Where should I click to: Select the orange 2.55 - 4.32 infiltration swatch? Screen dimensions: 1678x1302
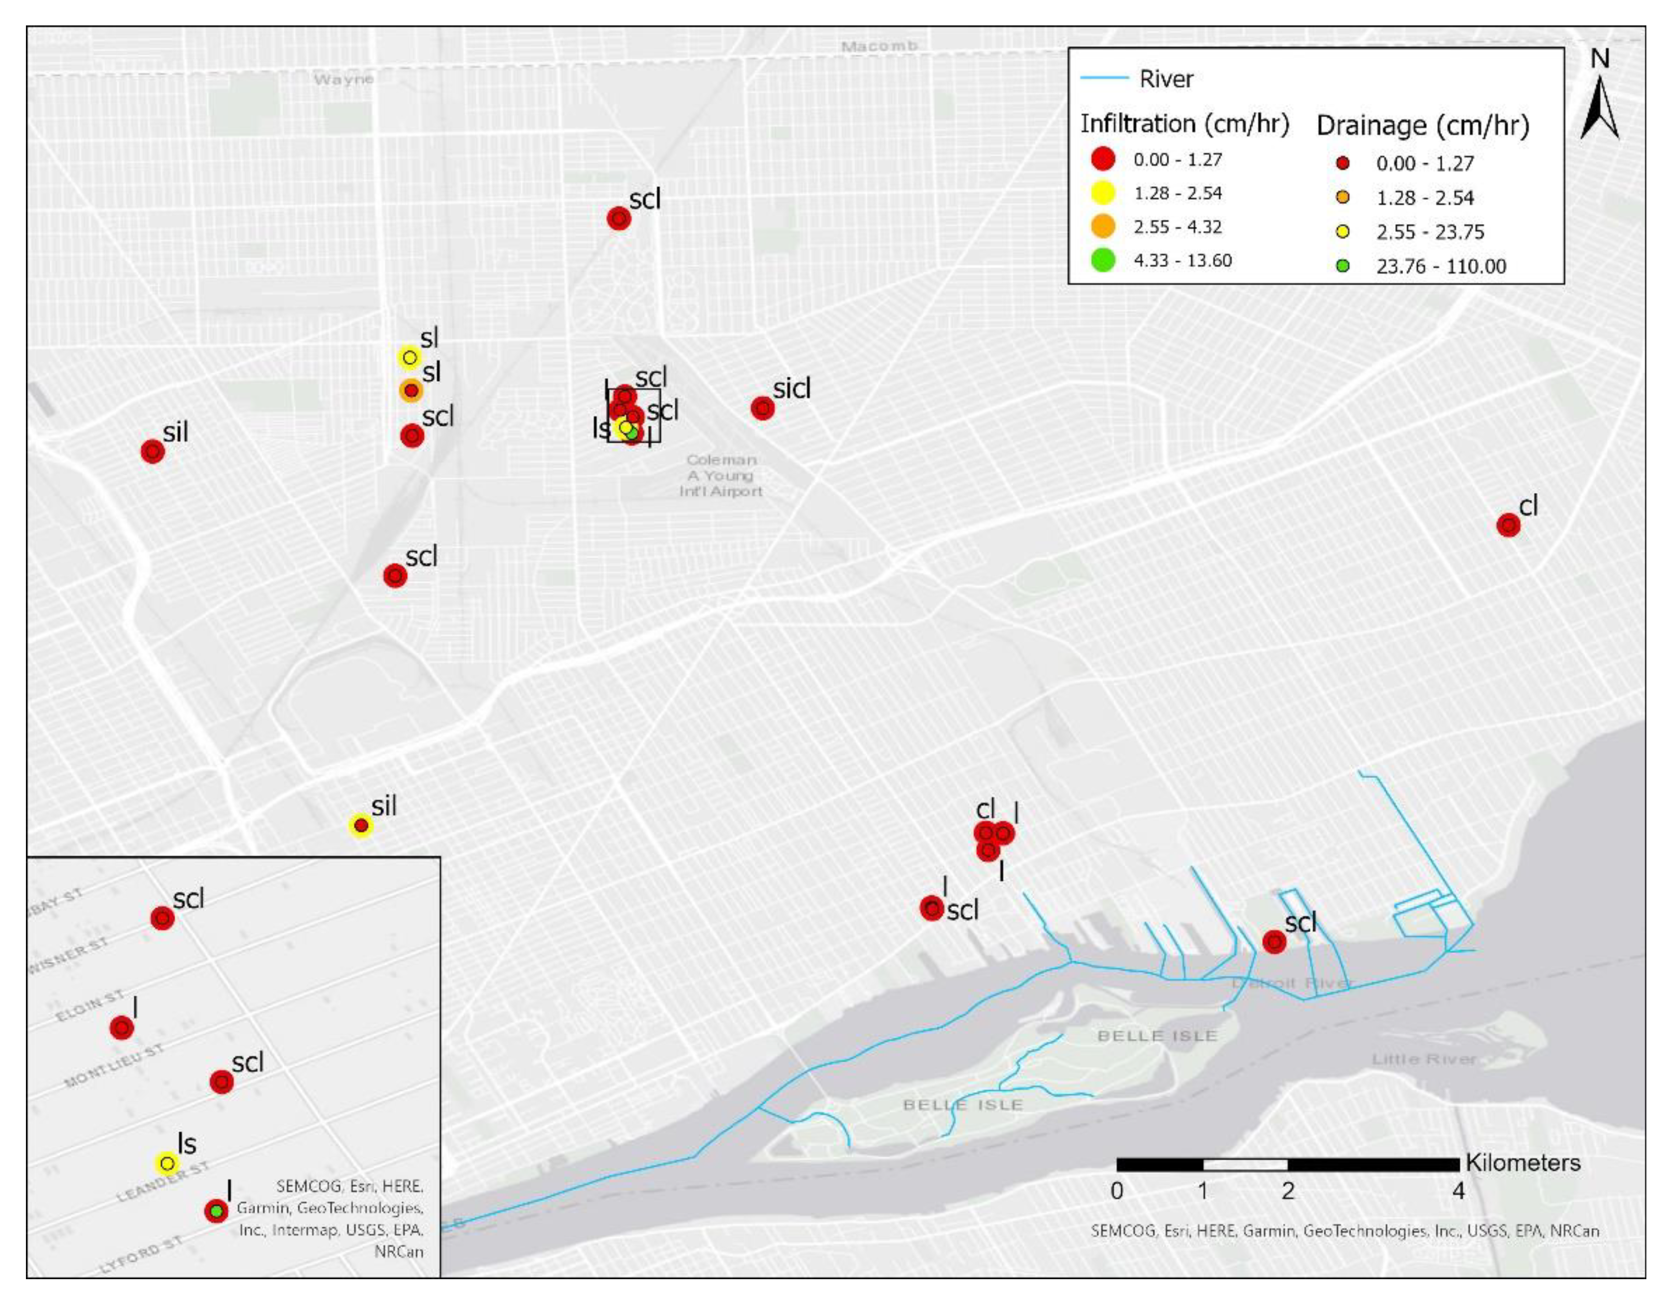coord(1103,227)
